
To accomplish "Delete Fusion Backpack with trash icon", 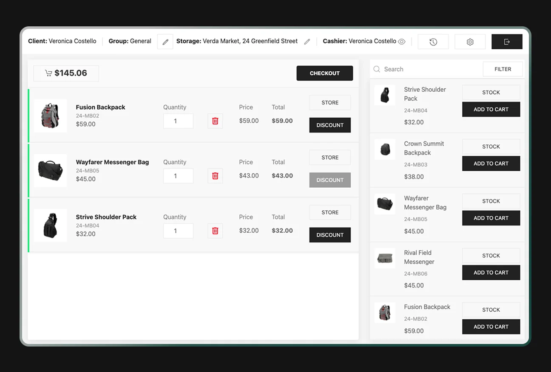I will (x=215, y=121).
